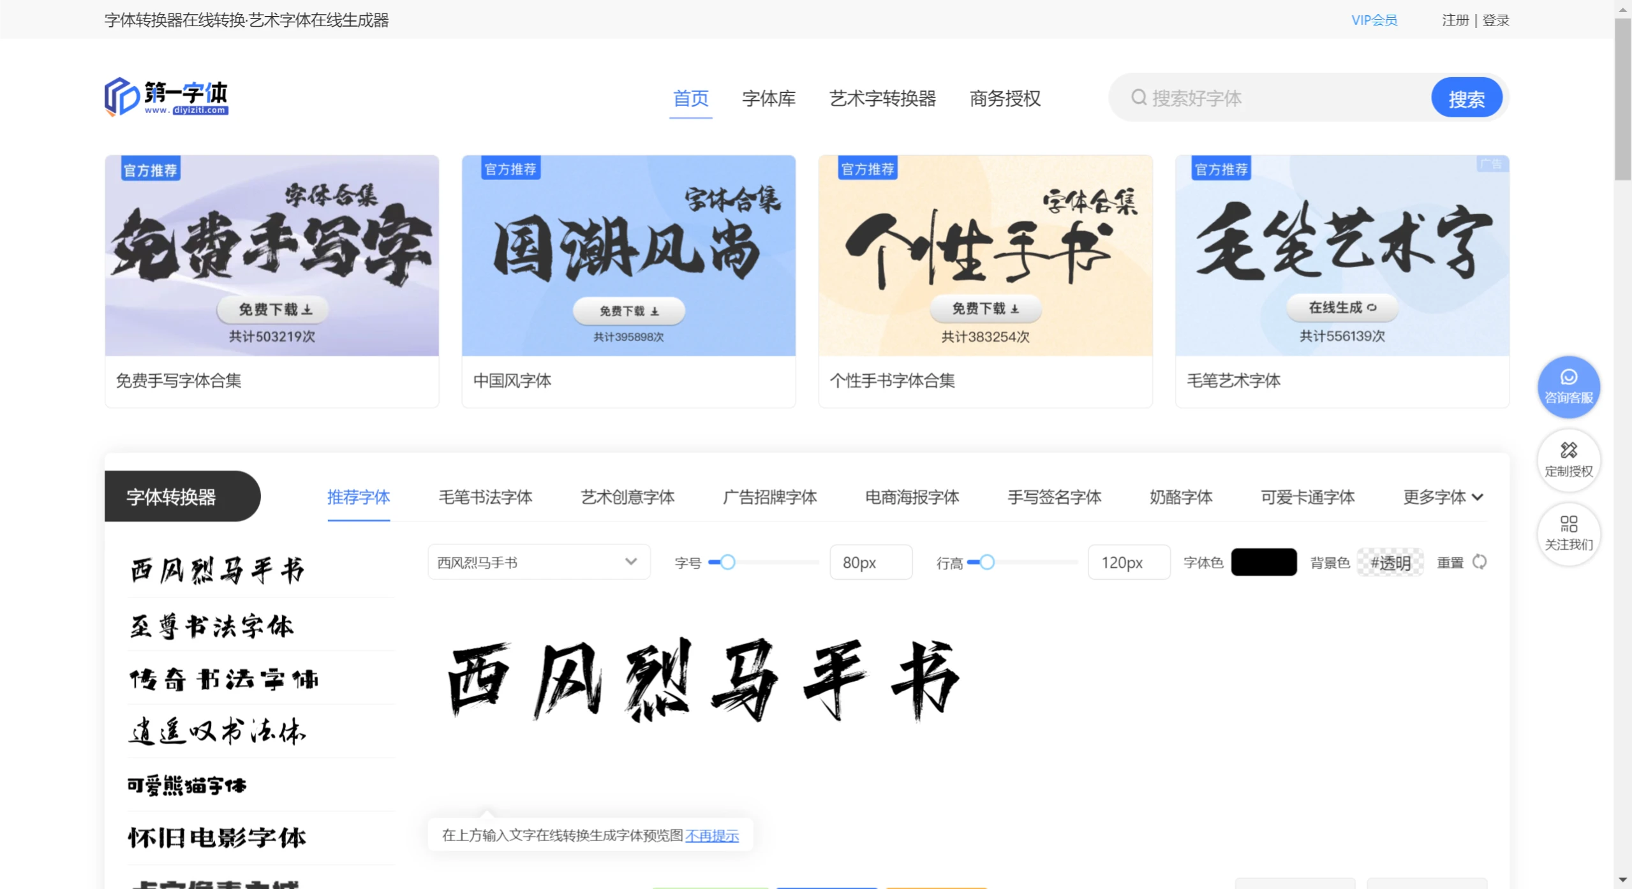Click the 定制授权 custom licensing icon
1632x889 pixels.
1569,459
